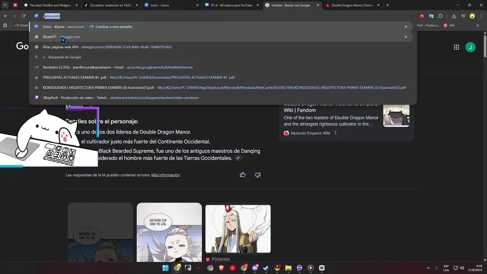Show hidden system tray icons
487x274 pixels.
[428, 268]
